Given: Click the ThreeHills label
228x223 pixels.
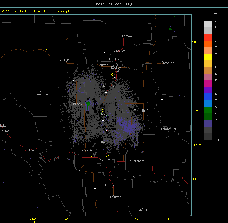Looking at the screenshot, I should [x=142, y=111].
